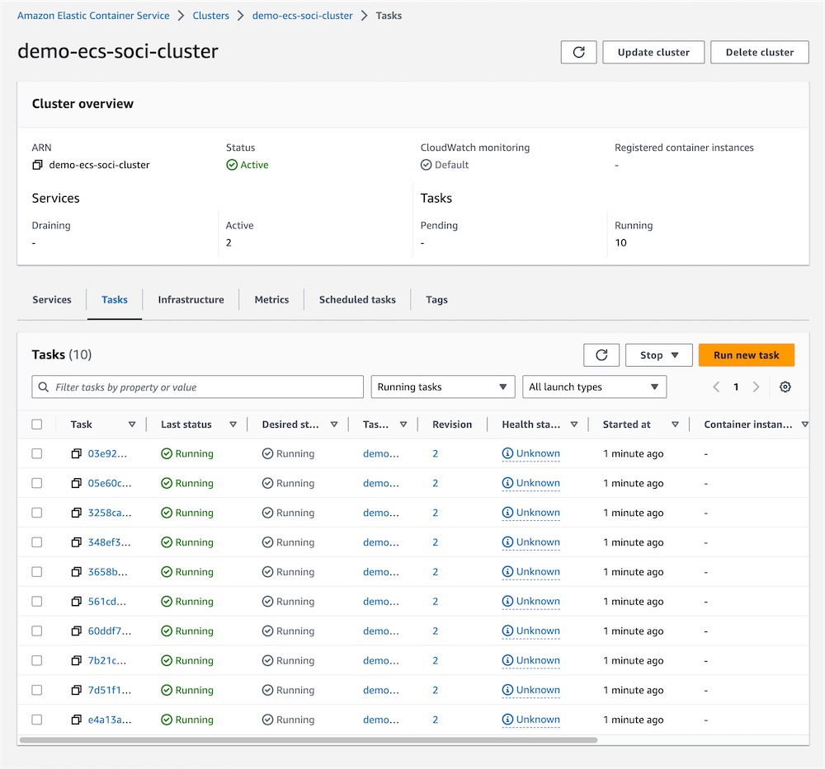The height and width of the screenshot is (769, 825).
Task: Copy task ID 60ddf7 icon
Action: coord(77,631)
